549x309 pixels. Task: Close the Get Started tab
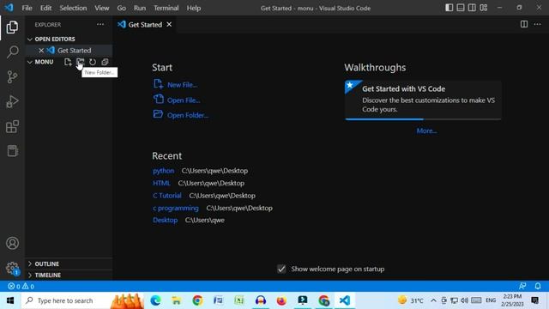[169, 25]
